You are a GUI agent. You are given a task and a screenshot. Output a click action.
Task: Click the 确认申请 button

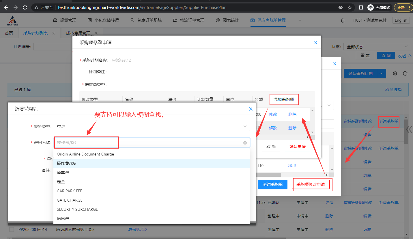pos(297,147)
